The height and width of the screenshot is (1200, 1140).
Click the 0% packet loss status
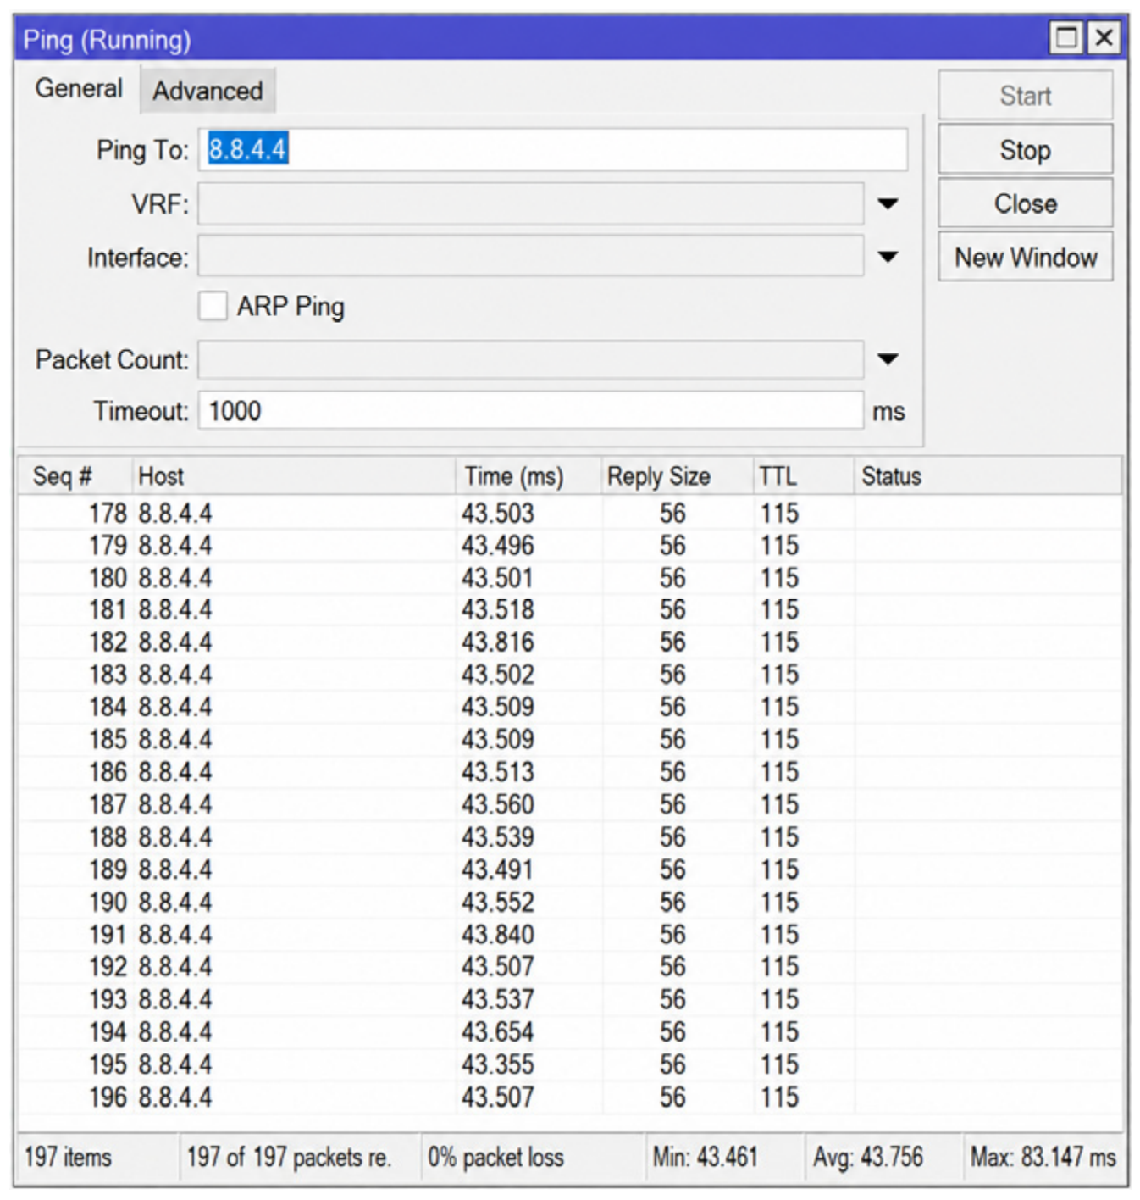point(495,1157)
